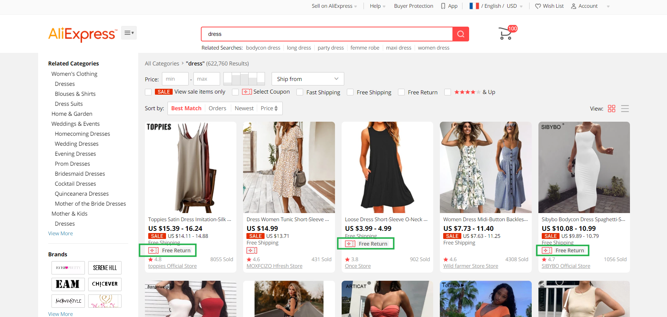
Task: Expand the Sell on AliExpress menu
Action: [x=334, y=6]
